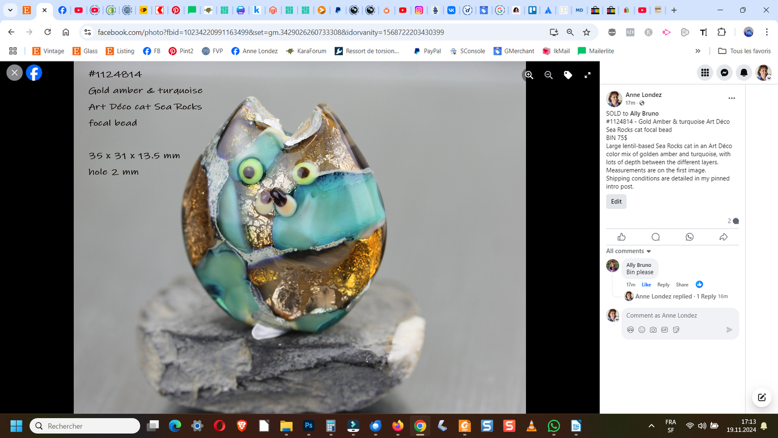
Task: Open WhatsApp from the taskbar
Action: click(553, 426)
